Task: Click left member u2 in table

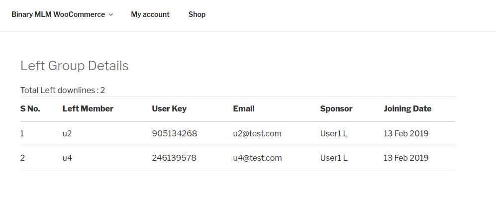Action: pyautogui.click(x=67, y=133)
